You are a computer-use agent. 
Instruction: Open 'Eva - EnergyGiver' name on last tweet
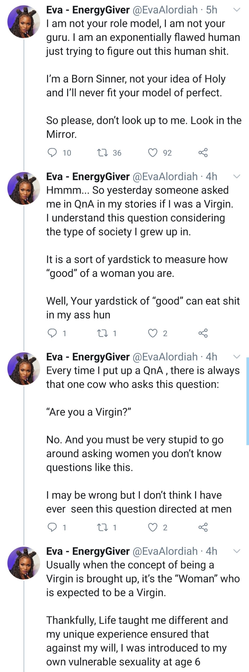coord(88,551)
